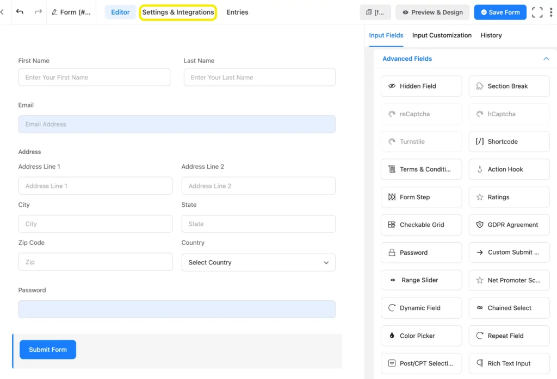This screenshot has height=379, width=557.
Task: Add Net Promoter Score field
Action: pyautogui.click(x=509, y=280)
